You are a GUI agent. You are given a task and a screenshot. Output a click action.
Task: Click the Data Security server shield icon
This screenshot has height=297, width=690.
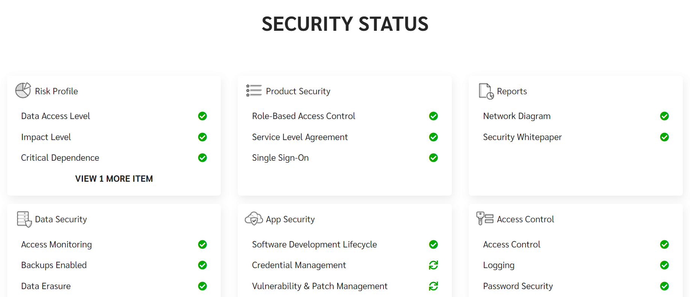point(24,219)
